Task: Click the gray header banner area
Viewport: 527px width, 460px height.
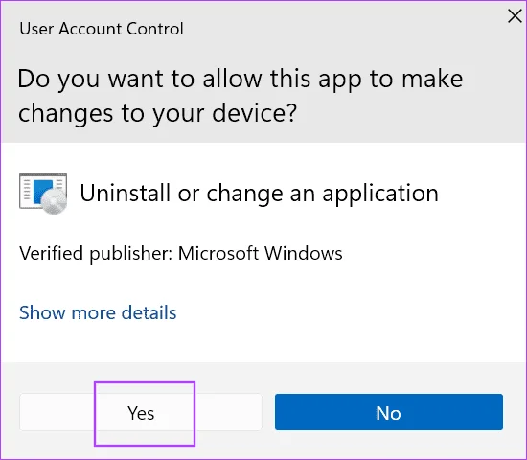Action: pyautogui.click(x=263, y=72)
